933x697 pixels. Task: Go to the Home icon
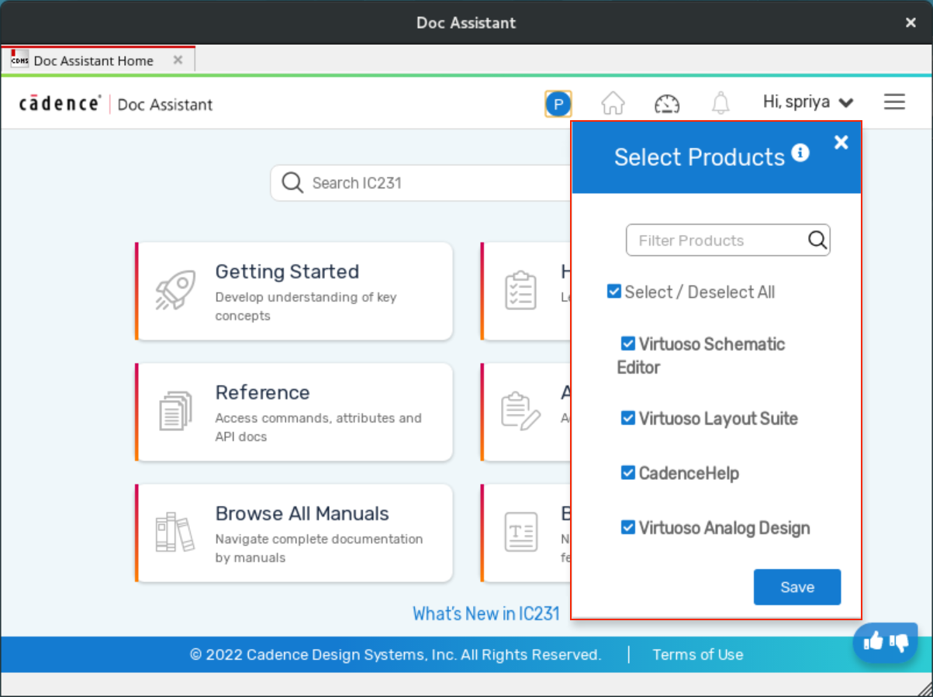[x=613, y=103]
